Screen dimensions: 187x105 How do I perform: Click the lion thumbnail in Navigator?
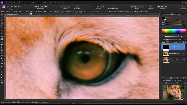click(x=174, y=92)
